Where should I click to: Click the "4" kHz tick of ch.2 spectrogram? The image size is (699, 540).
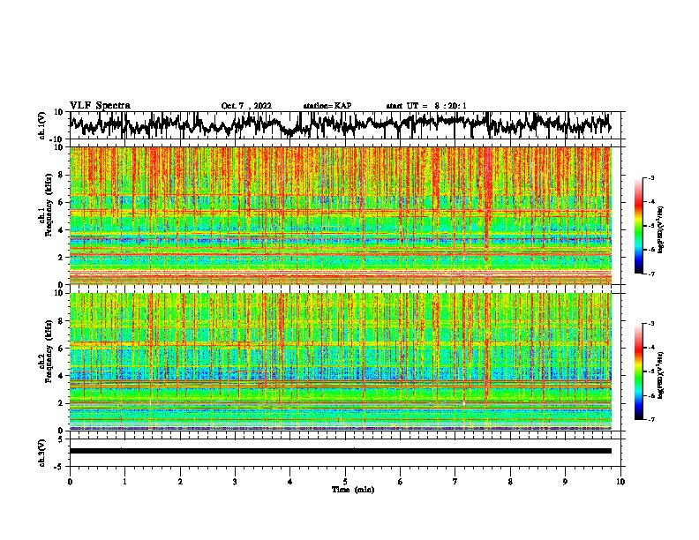(x=62, y=376)
